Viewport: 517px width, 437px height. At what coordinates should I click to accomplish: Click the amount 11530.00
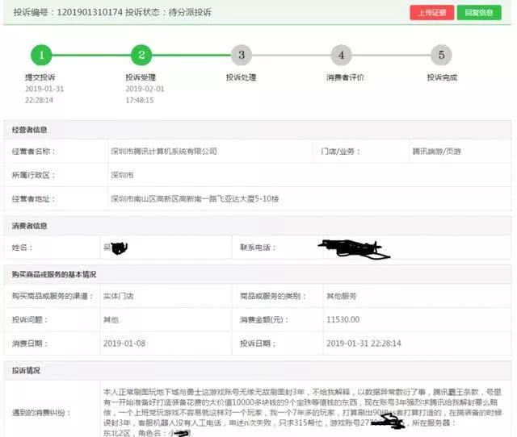pos(343,319)
